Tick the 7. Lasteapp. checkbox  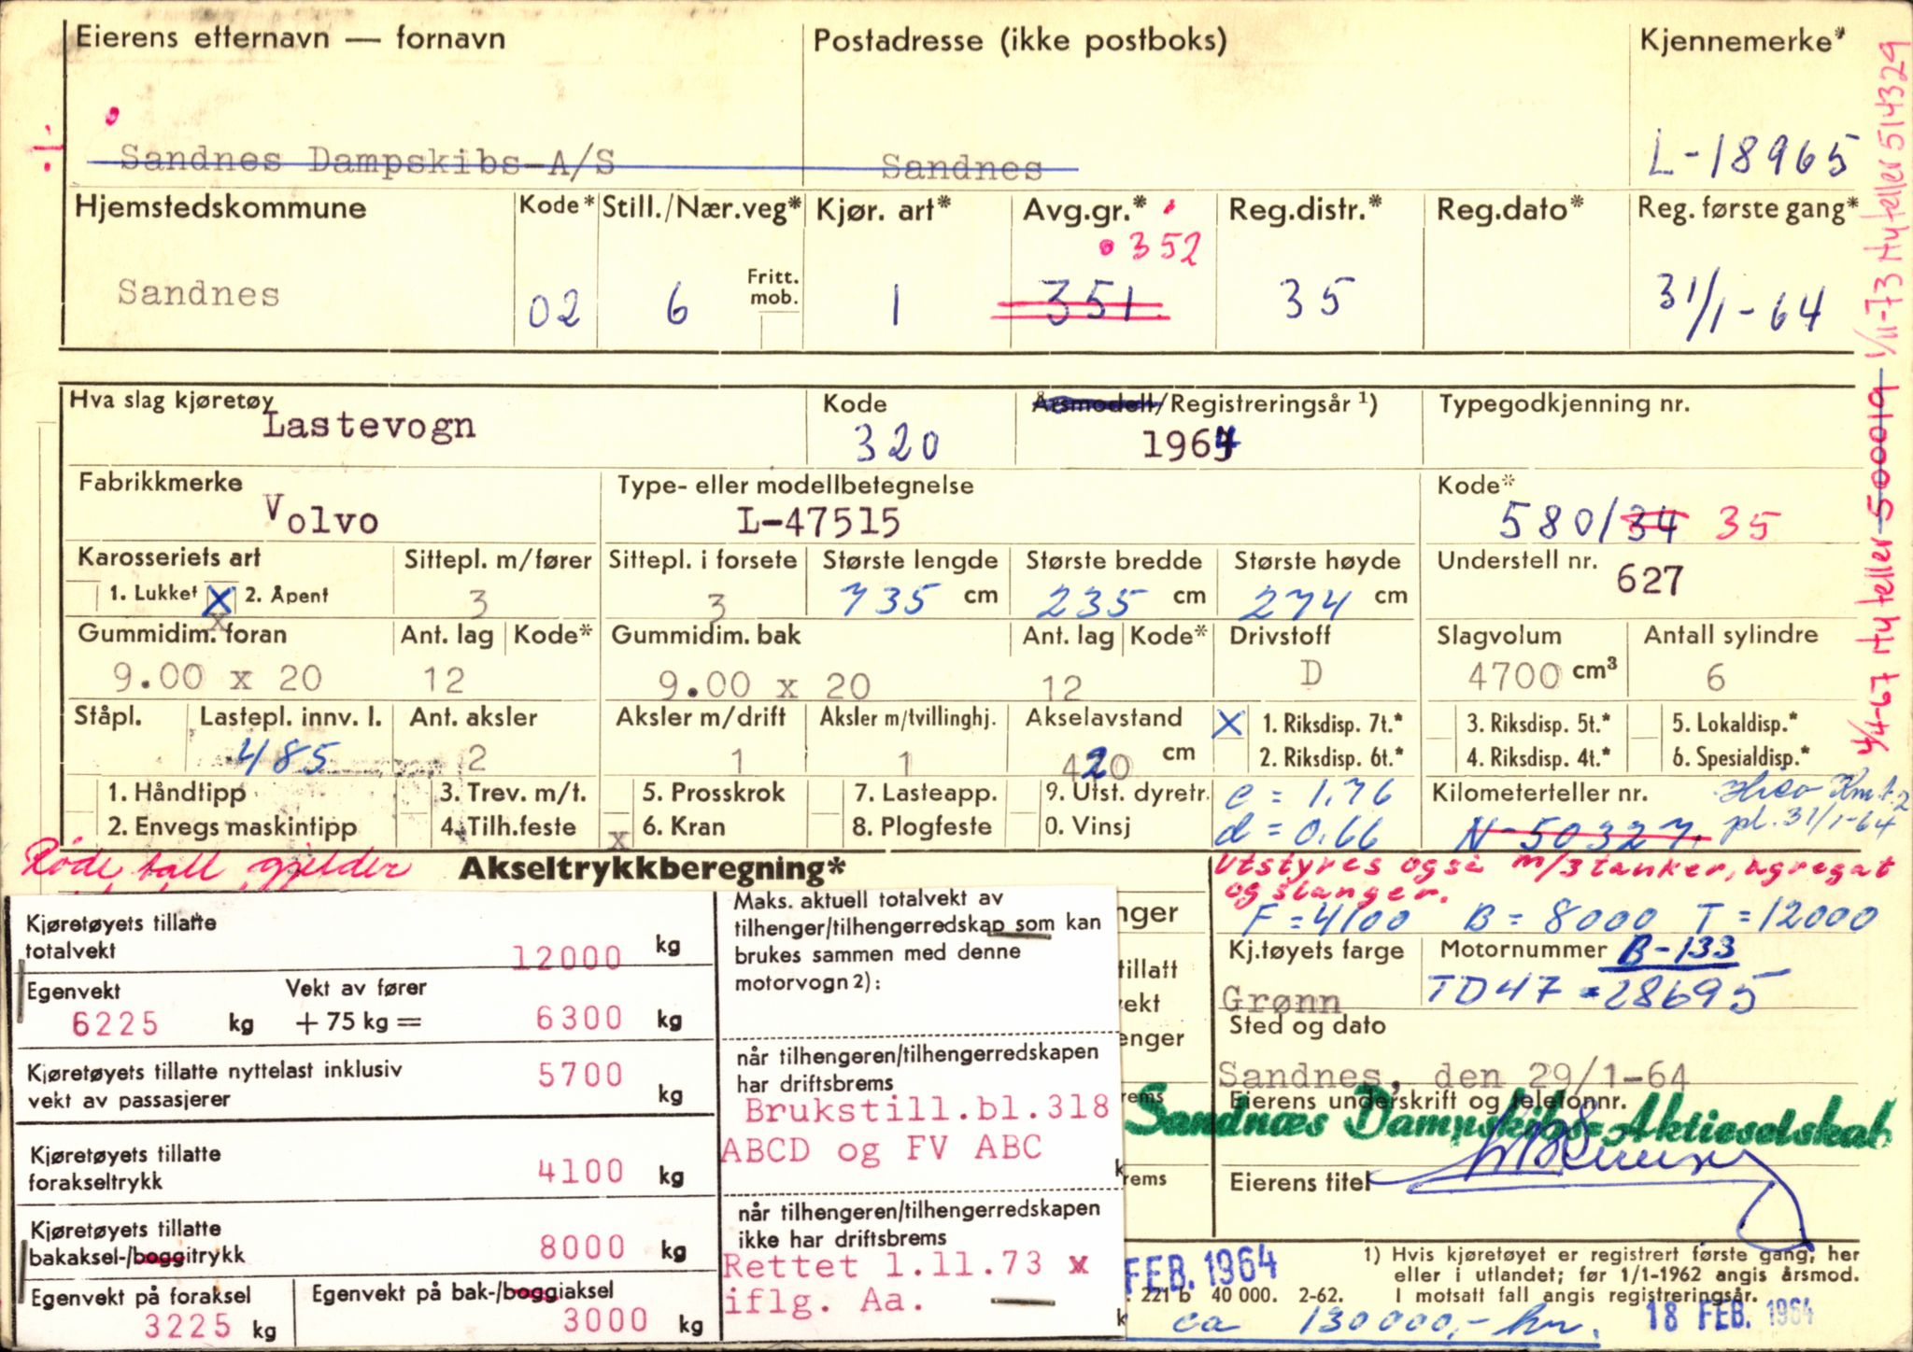(825, 794)
